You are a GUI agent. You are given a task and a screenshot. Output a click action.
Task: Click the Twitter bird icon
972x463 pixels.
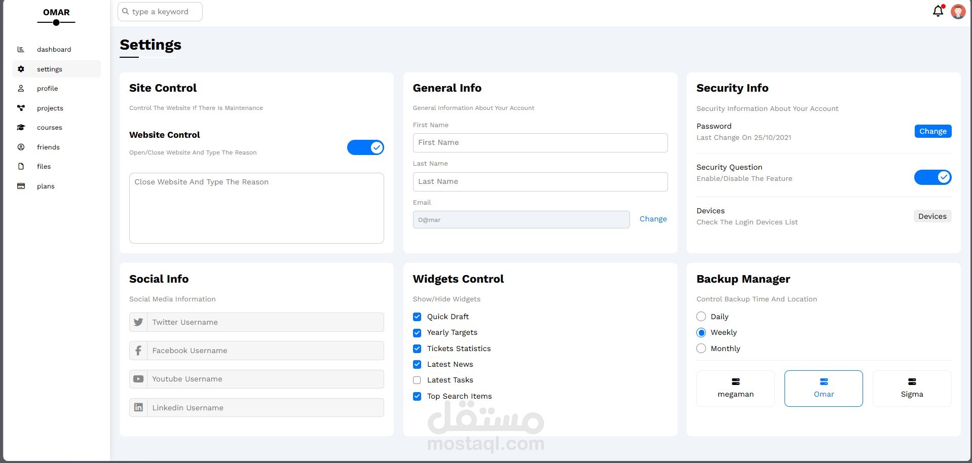point(138,322)
